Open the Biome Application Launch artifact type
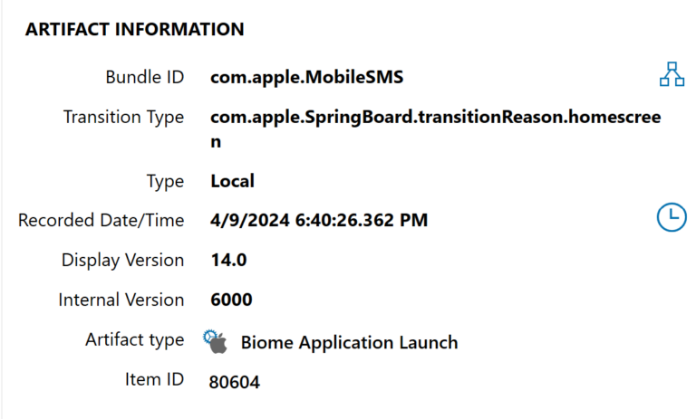This screenshot has width=696, height=419. (349, 343)
